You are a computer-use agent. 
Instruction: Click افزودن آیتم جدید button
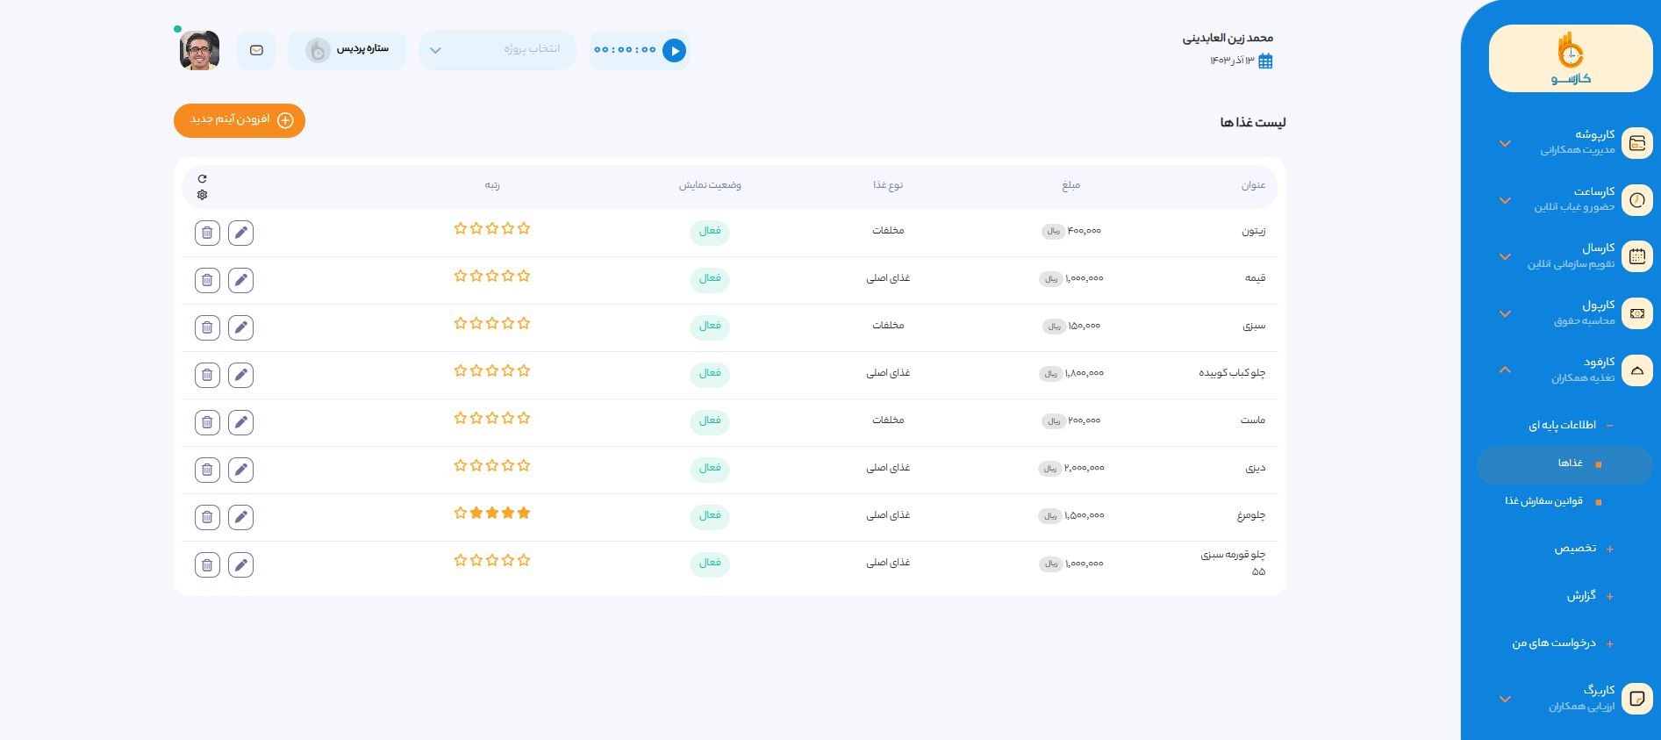240,120
